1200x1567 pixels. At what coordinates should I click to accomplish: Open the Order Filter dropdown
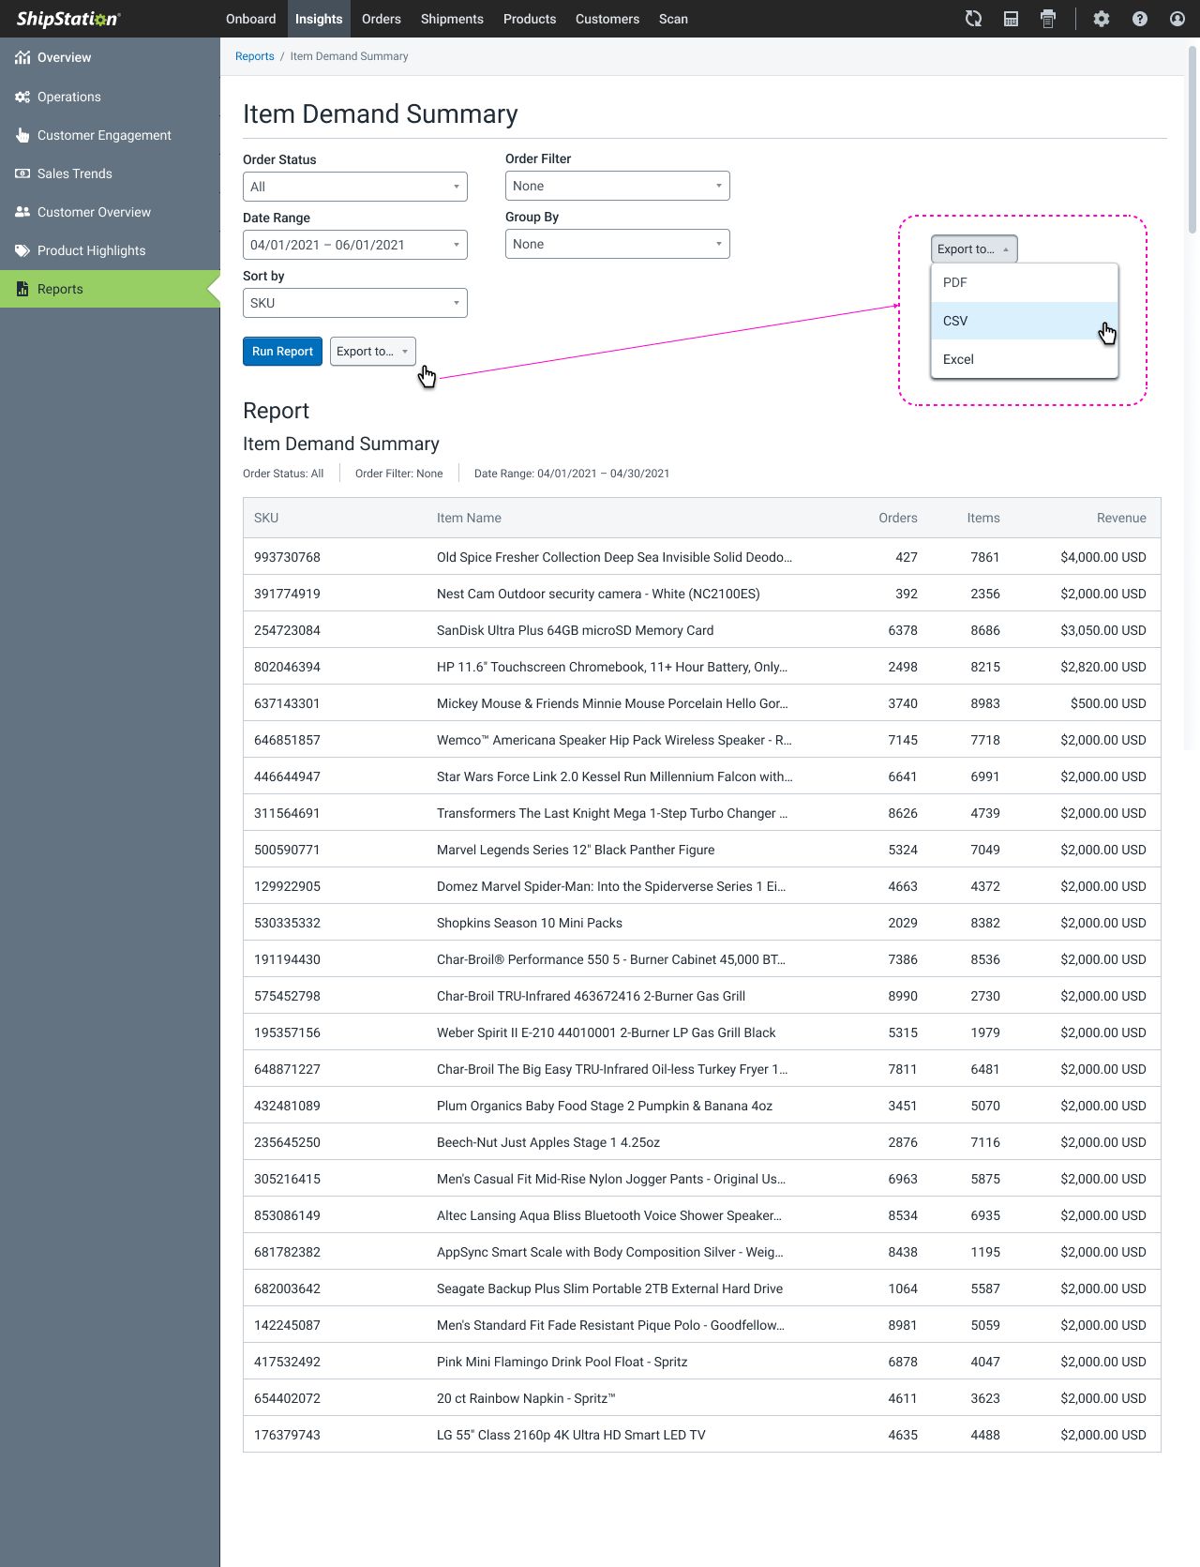point(618,186)
